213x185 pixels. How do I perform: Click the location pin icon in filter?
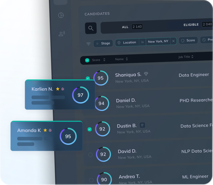pyautogui.click(x=119, y=43)
